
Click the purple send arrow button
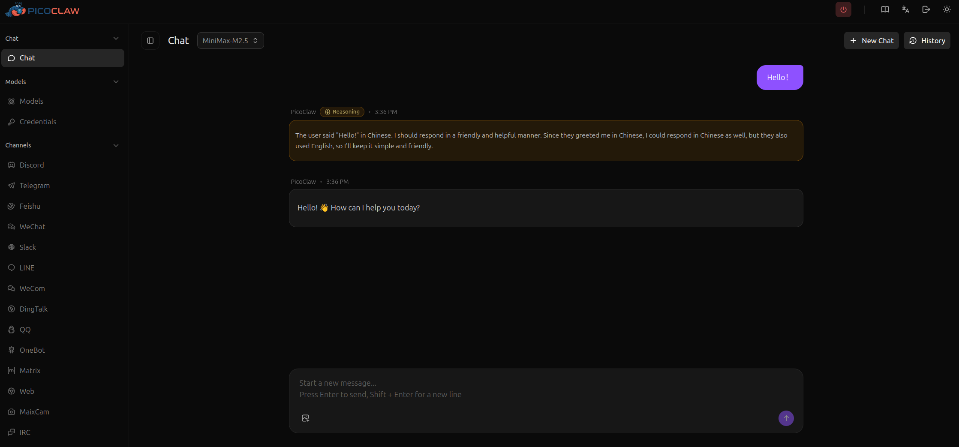(x=786, y=418)
